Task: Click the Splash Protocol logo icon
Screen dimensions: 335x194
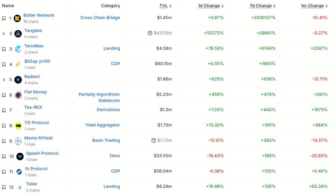Action: pyautogui.click(x=20, y=156)
